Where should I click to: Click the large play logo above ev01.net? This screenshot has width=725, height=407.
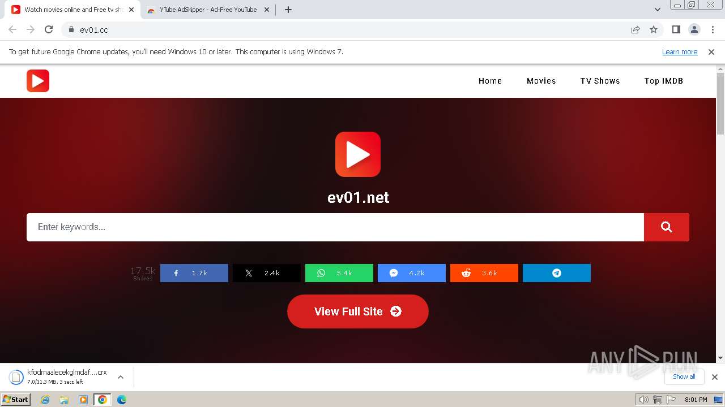(358, 154)
